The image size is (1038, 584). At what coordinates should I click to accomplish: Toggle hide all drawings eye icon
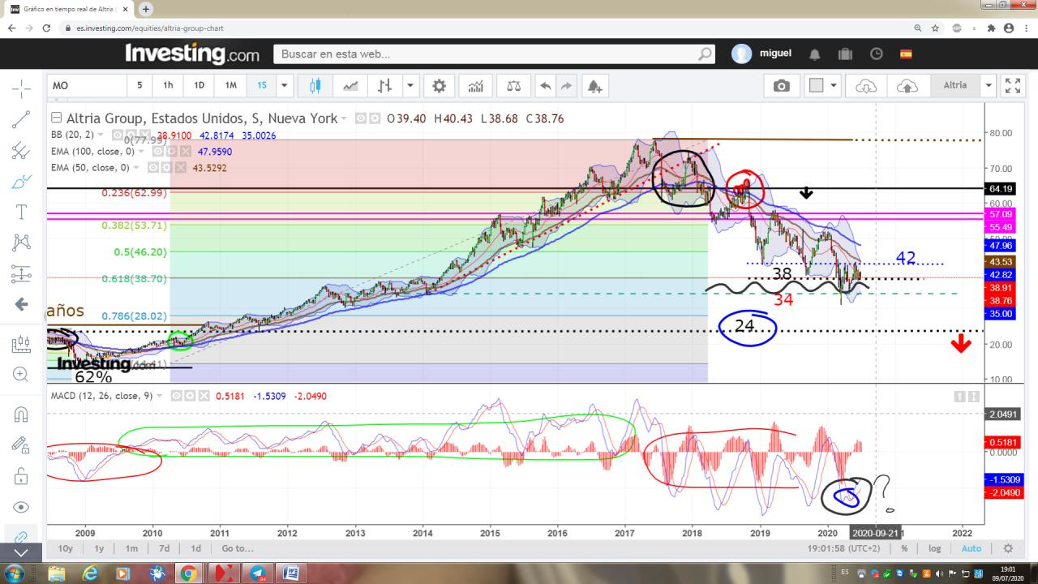click(x=21, y=507)
